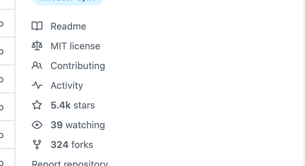Show the repository Activity page
This screenshot has height=166, width=305.
coord(67,85)
